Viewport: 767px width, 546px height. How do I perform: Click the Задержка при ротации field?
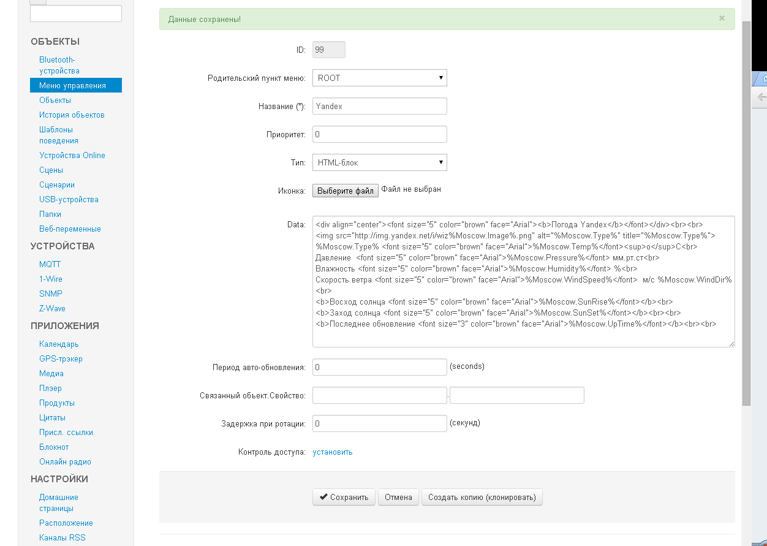[x=379, y=423]
